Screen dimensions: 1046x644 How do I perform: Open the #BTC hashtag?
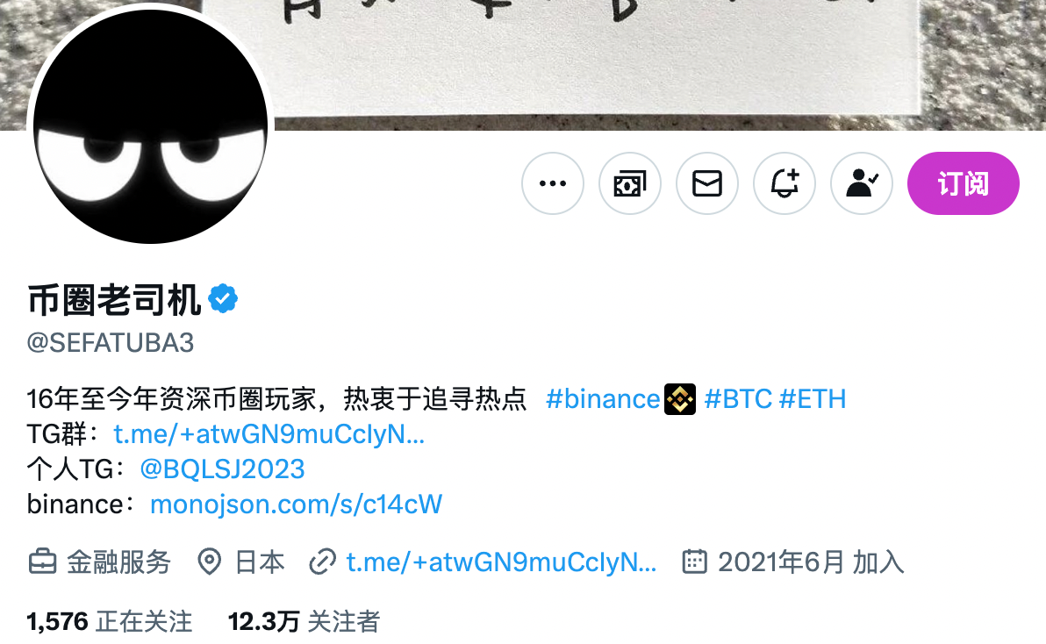click(x=738, y=399)
